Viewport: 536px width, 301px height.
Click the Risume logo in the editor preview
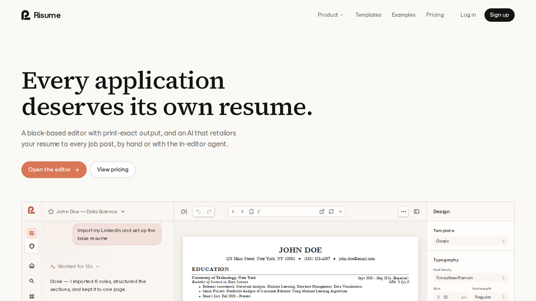point(31,210)
